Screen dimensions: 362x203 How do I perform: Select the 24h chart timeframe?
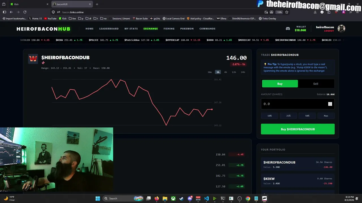click(x=243, y=72)
